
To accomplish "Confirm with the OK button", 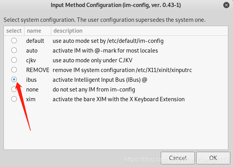I will coord(213,158).
